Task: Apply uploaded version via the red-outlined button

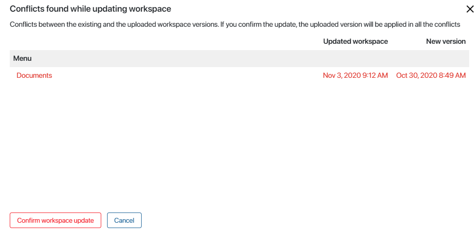Action: (55, 220)
